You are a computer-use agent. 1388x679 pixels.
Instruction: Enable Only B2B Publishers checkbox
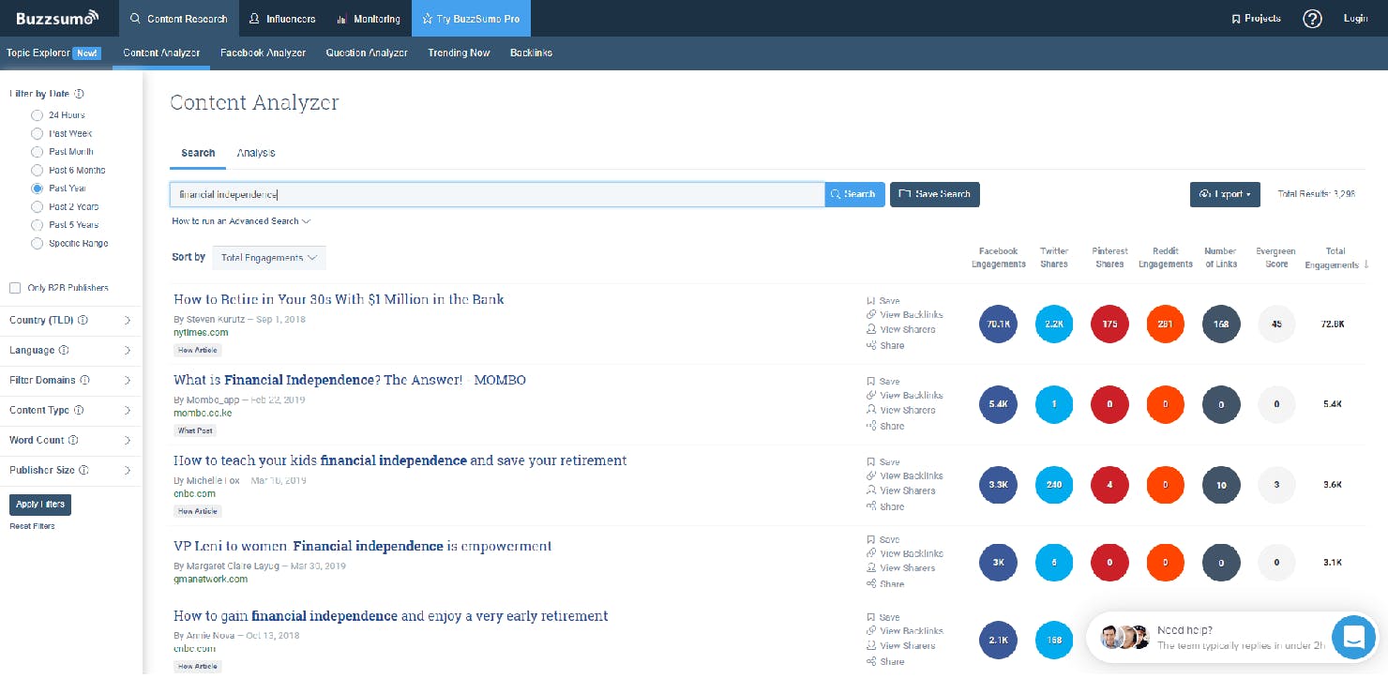pyautogui.click(x=15, y=288)
